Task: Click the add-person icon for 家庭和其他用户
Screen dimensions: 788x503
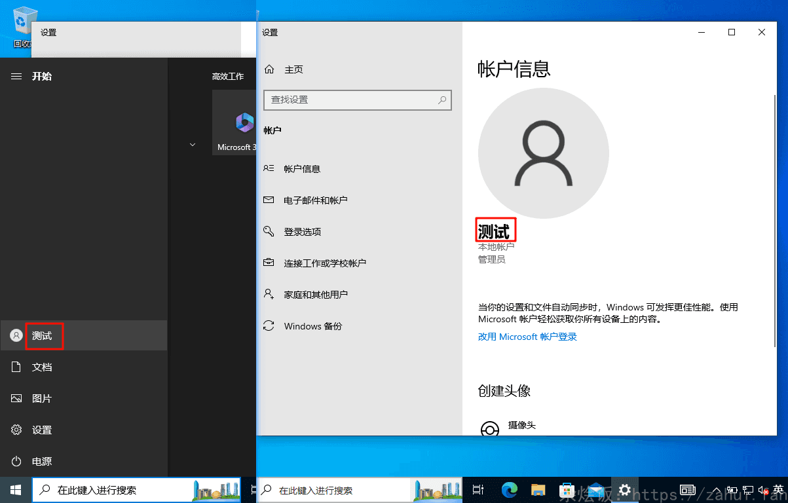Action: [269, 295]
